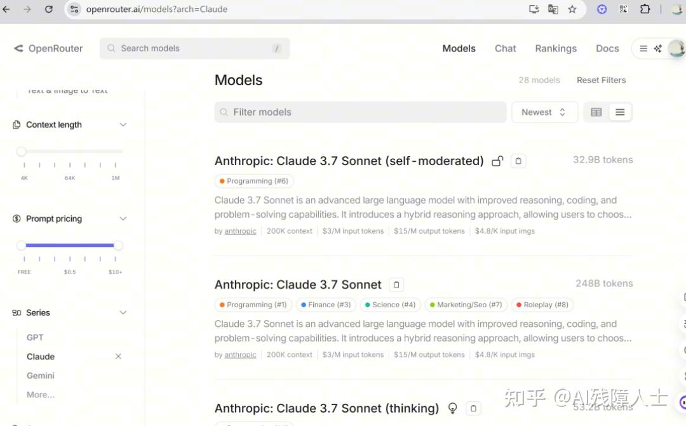The width and height of the screenshot is (686, 426).
Task: Click anthropic link under Claude 3.7 Sonnet
Action: pos(240,355)
